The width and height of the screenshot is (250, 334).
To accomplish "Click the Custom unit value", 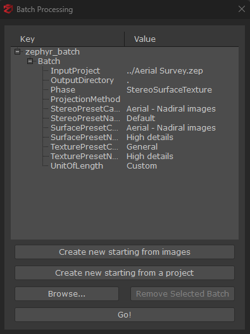I will 142,165.
